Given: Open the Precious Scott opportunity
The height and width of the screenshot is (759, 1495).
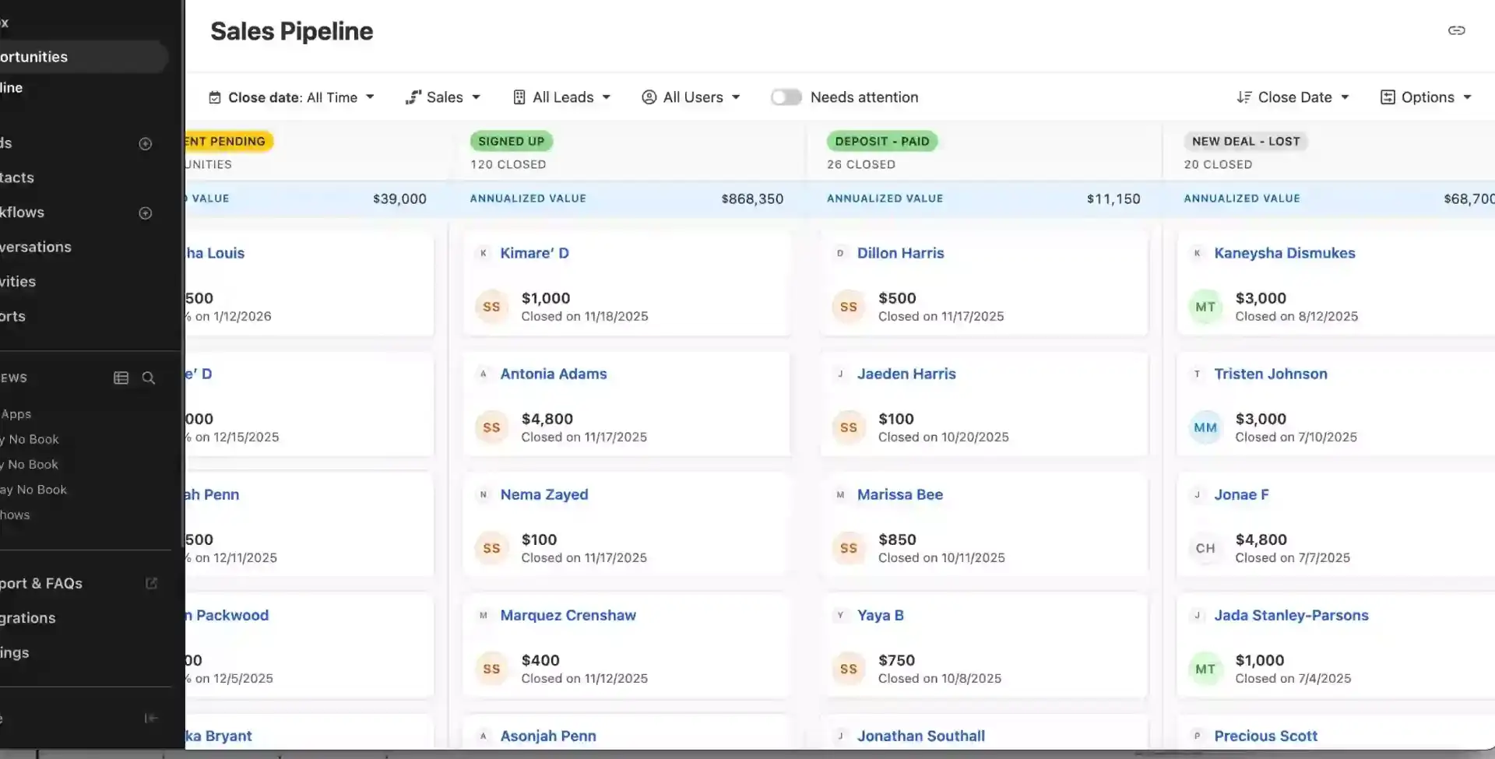Looking at the screenshot, I should coord(1266,736).
